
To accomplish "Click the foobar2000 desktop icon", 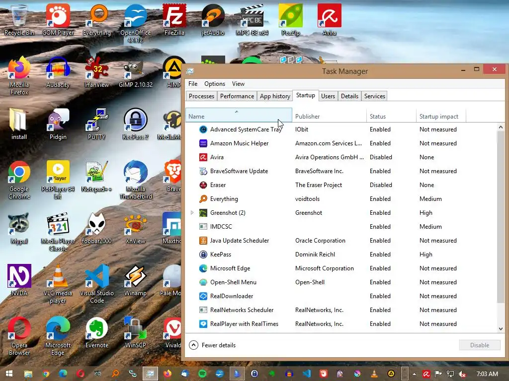I will point(96,228).
